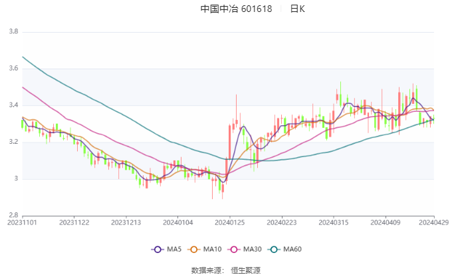The width and height of the screenshot is (452, 275).
Task: Click the 3.8 price axis label
Action: (13, 31)
